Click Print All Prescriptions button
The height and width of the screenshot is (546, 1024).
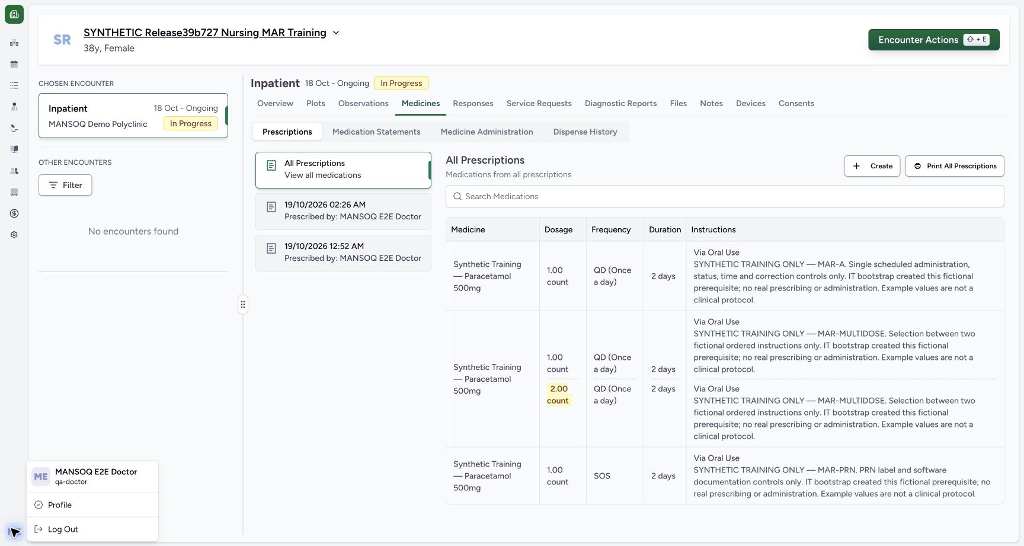(x=955, y=166)
